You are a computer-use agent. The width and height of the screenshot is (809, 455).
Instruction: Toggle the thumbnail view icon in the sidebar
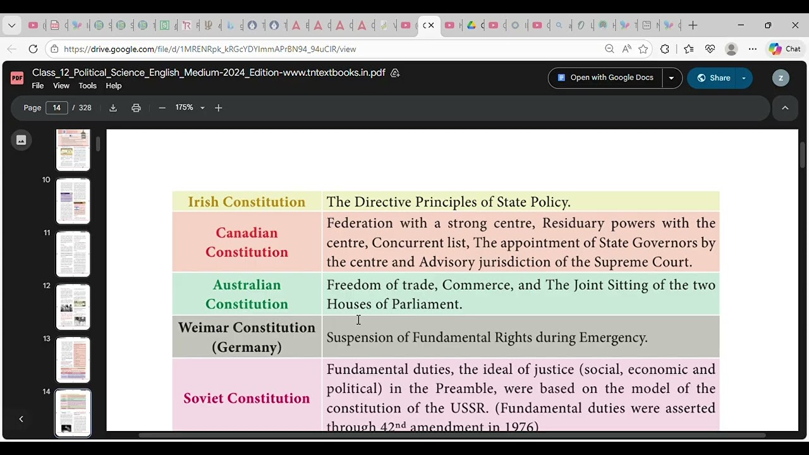coord(21,140)
